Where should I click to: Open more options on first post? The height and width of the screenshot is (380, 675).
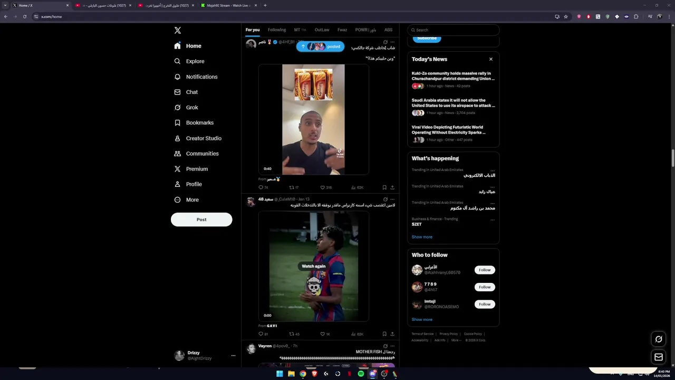tap(392, 42)
